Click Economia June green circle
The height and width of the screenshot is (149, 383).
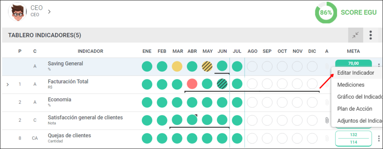222,102
